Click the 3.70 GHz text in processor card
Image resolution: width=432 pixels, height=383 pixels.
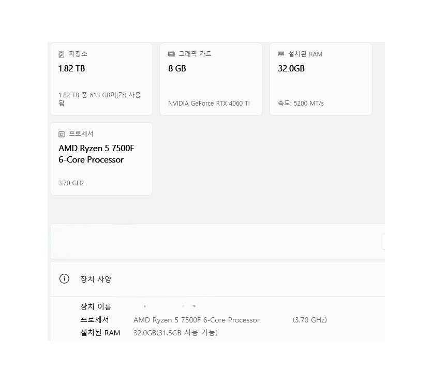[71, 183]
